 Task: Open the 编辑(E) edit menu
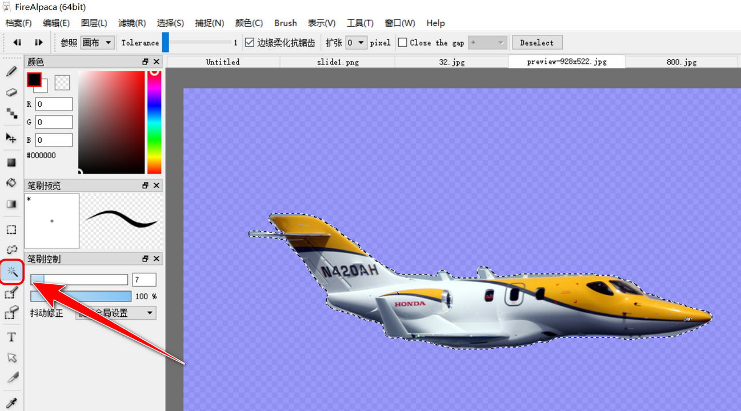click(x=56, y=23)
